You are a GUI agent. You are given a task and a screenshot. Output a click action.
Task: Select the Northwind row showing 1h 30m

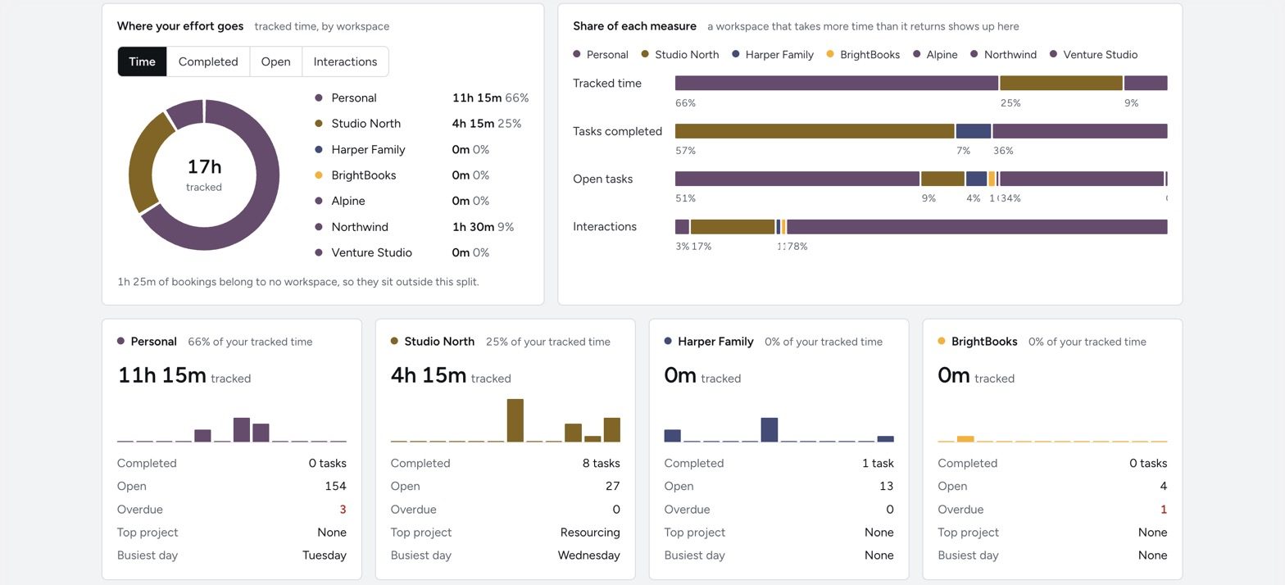tap(421, 227)
